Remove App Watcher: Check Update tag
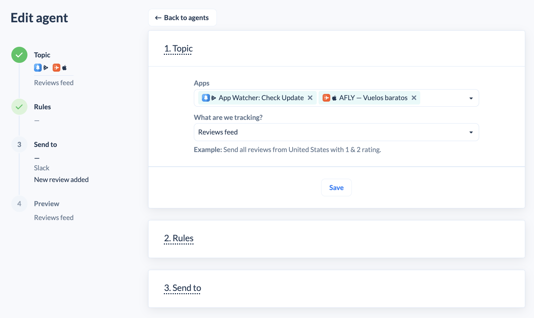The image size is (534, 318). tap(310, 98)
